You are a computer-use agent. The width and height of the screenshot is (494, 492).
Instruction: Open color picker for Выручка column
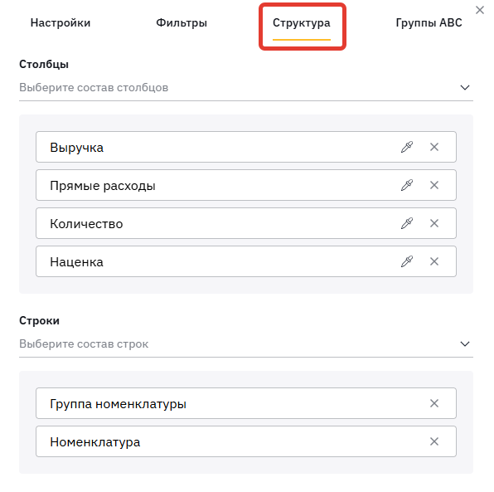(x=407, y=147)
